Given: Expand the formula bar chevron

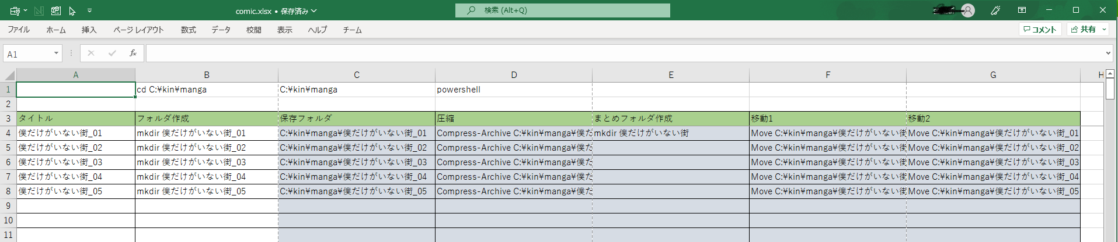Looking at the screenshot, I should (x=1108, y=54).
